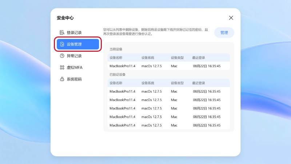Open the 登录记录 tab
Viewport: 291px width, 164px height.
74,32
